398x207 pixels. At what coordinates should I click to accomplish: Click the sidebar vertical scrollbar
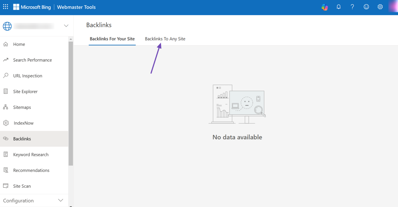pos(71,103)
